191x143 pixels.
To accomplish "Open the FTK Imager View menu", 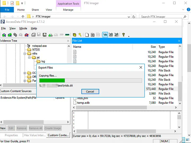I will click(x=12, y=28).
